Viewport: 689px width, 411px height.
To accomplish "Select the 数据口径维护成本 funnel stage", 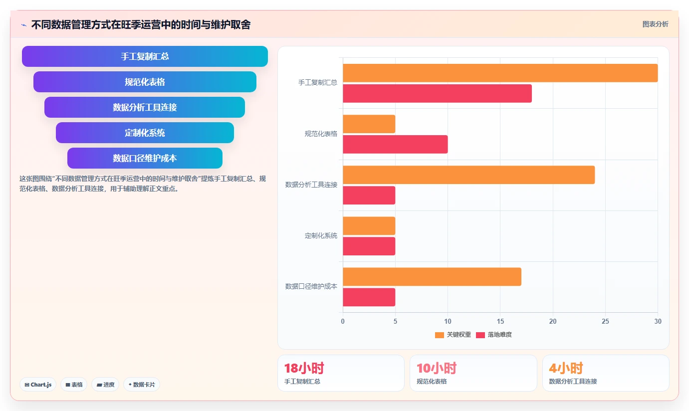I will pos(145,158).
